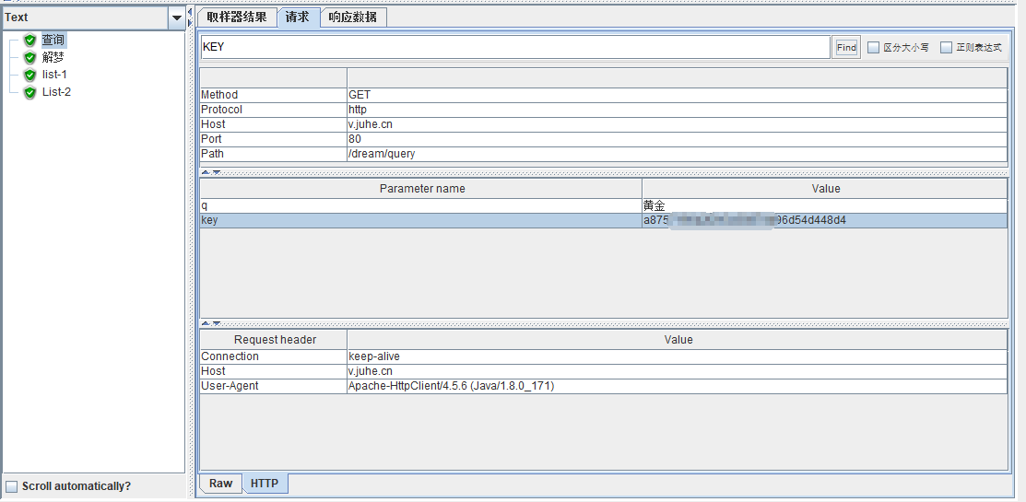
Task: Select the List-2 sampler result
Action: coord(56,92)
